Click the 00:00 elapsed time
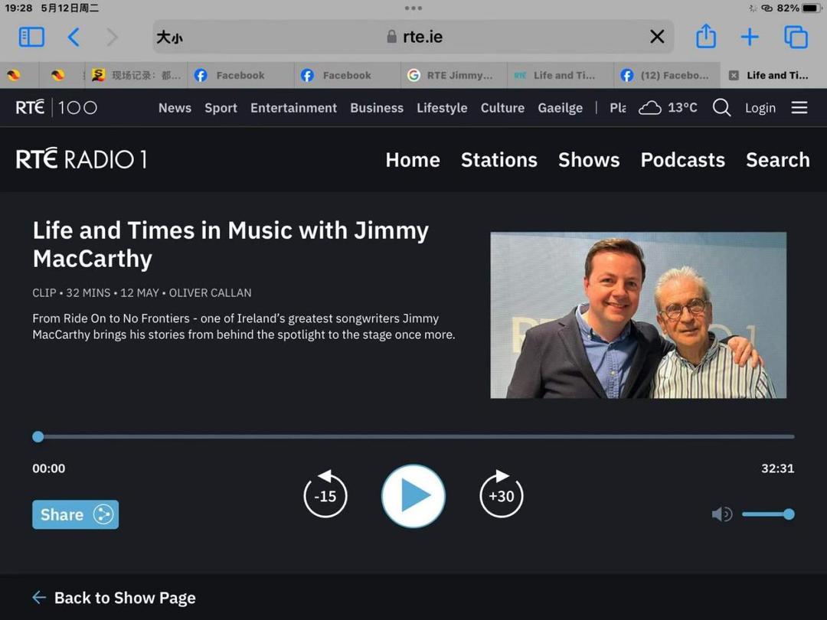This screenshot has height=620, width=827. [48, 468]
